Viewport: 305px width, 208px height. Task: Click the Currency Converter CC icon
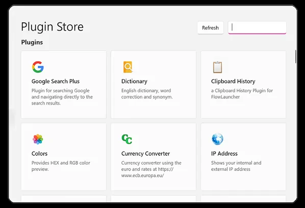click(x=127, y=139)
